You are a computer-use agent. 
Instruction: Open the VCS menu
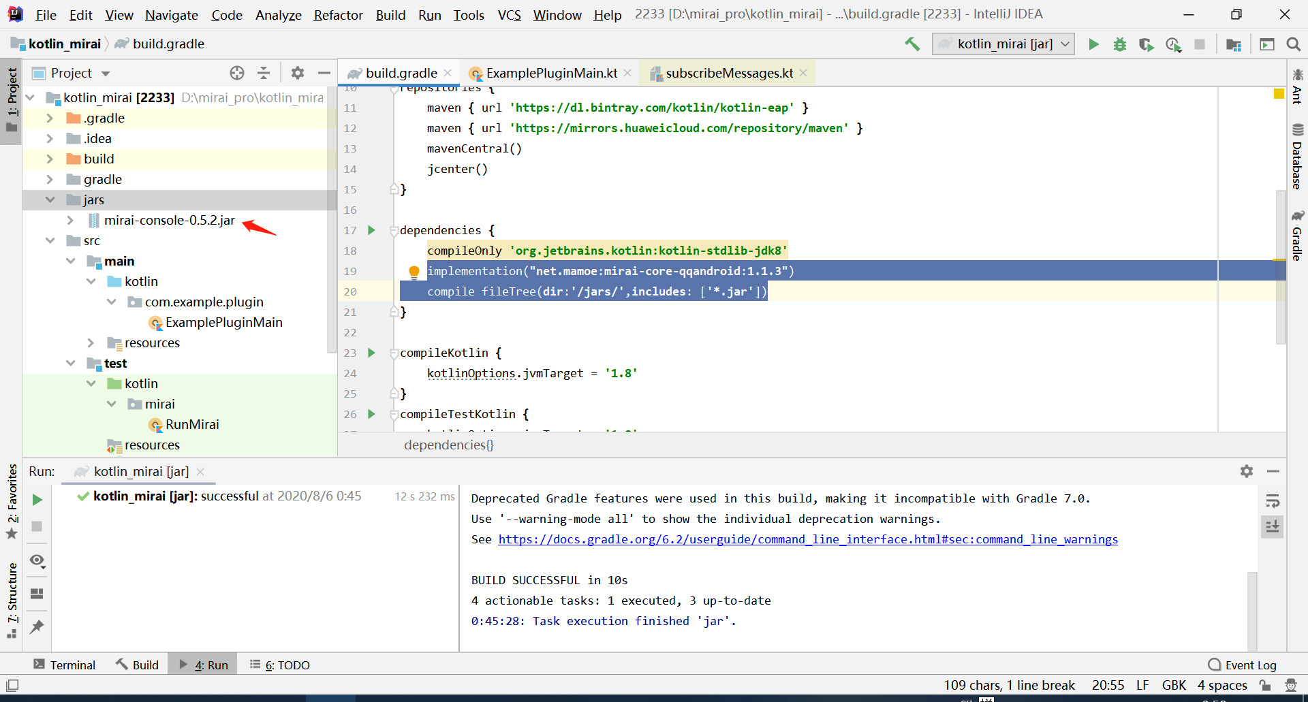[x=509, y=15]
